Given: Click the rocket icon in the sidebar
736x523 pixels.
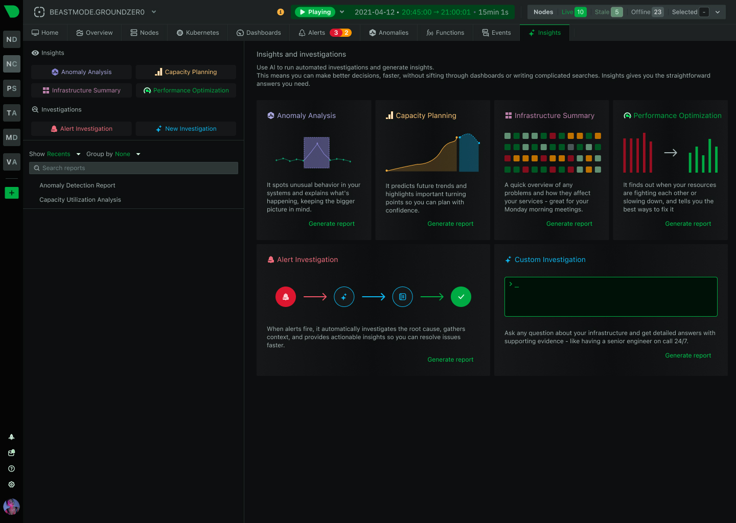Looking at the screenshot, I should [x=11, y=437].
